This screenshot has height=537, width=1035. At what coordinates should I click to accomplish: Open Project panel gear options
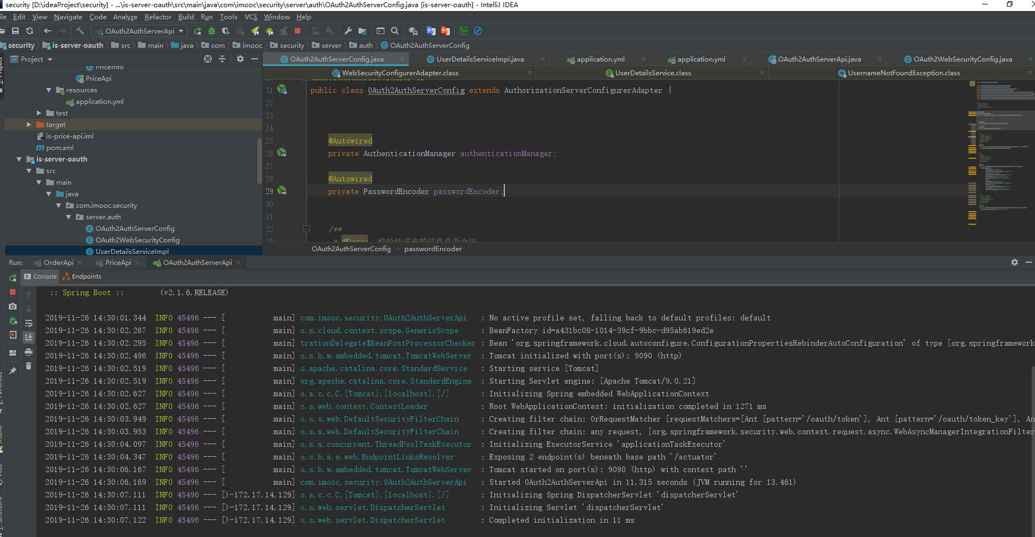[x=240, y=59]
